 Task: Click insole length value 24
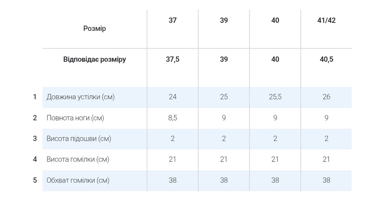coord(172,97)
